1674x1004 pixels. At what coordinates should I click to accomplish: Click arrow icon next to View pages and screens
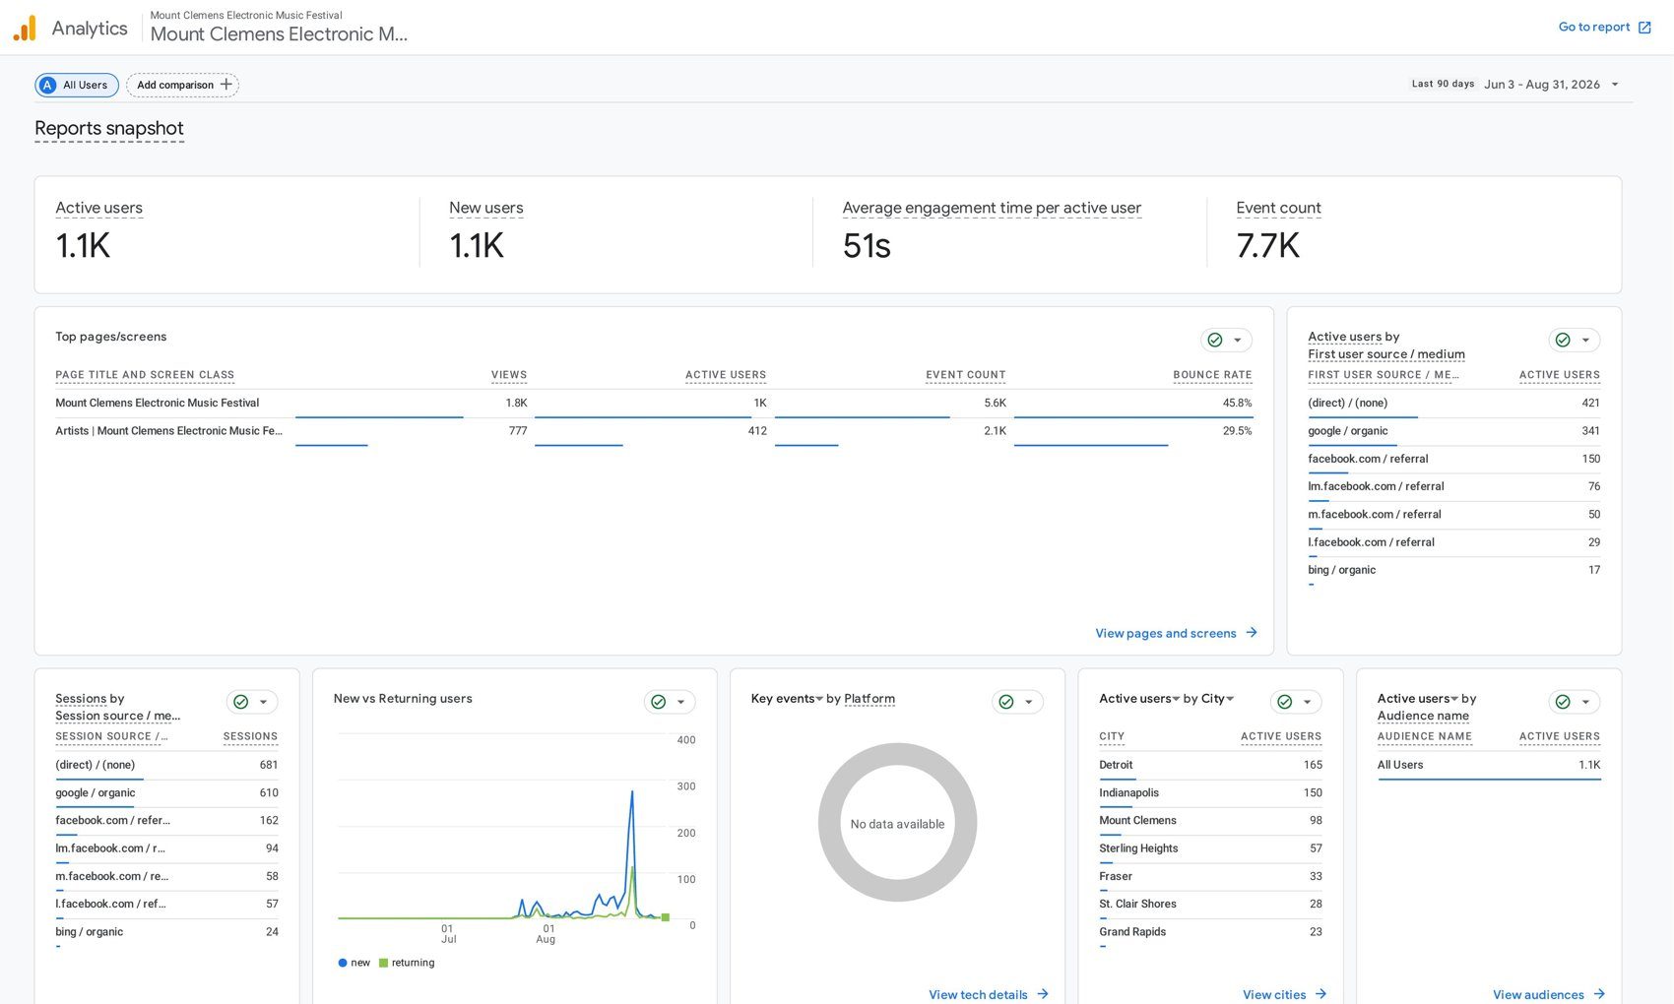point(1252,633)
